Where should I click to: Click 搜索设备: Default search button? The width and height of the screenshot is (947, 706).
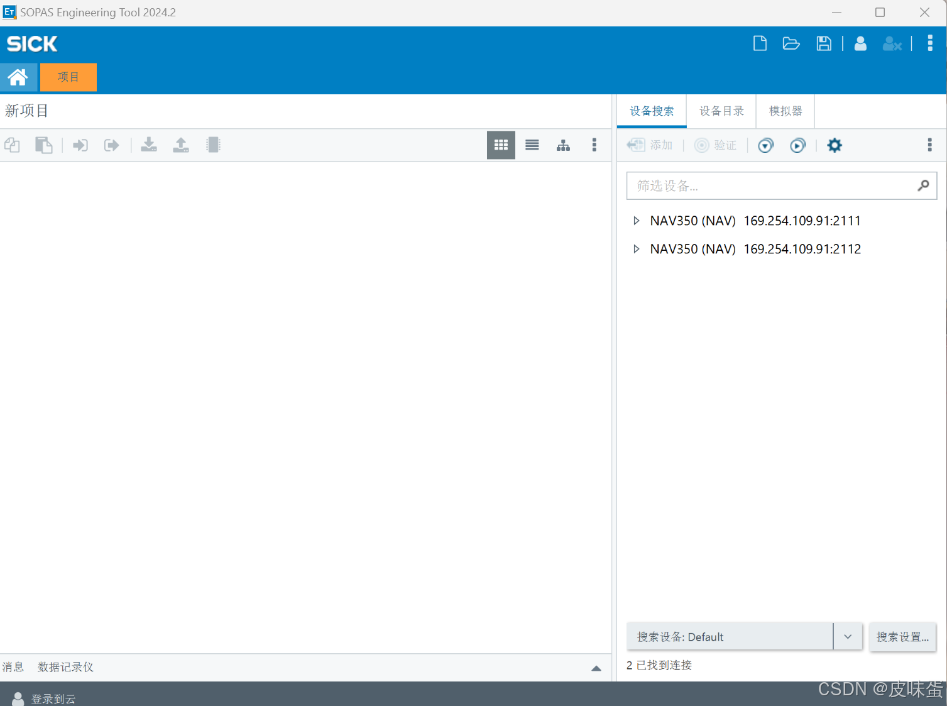tap(730, 637)
